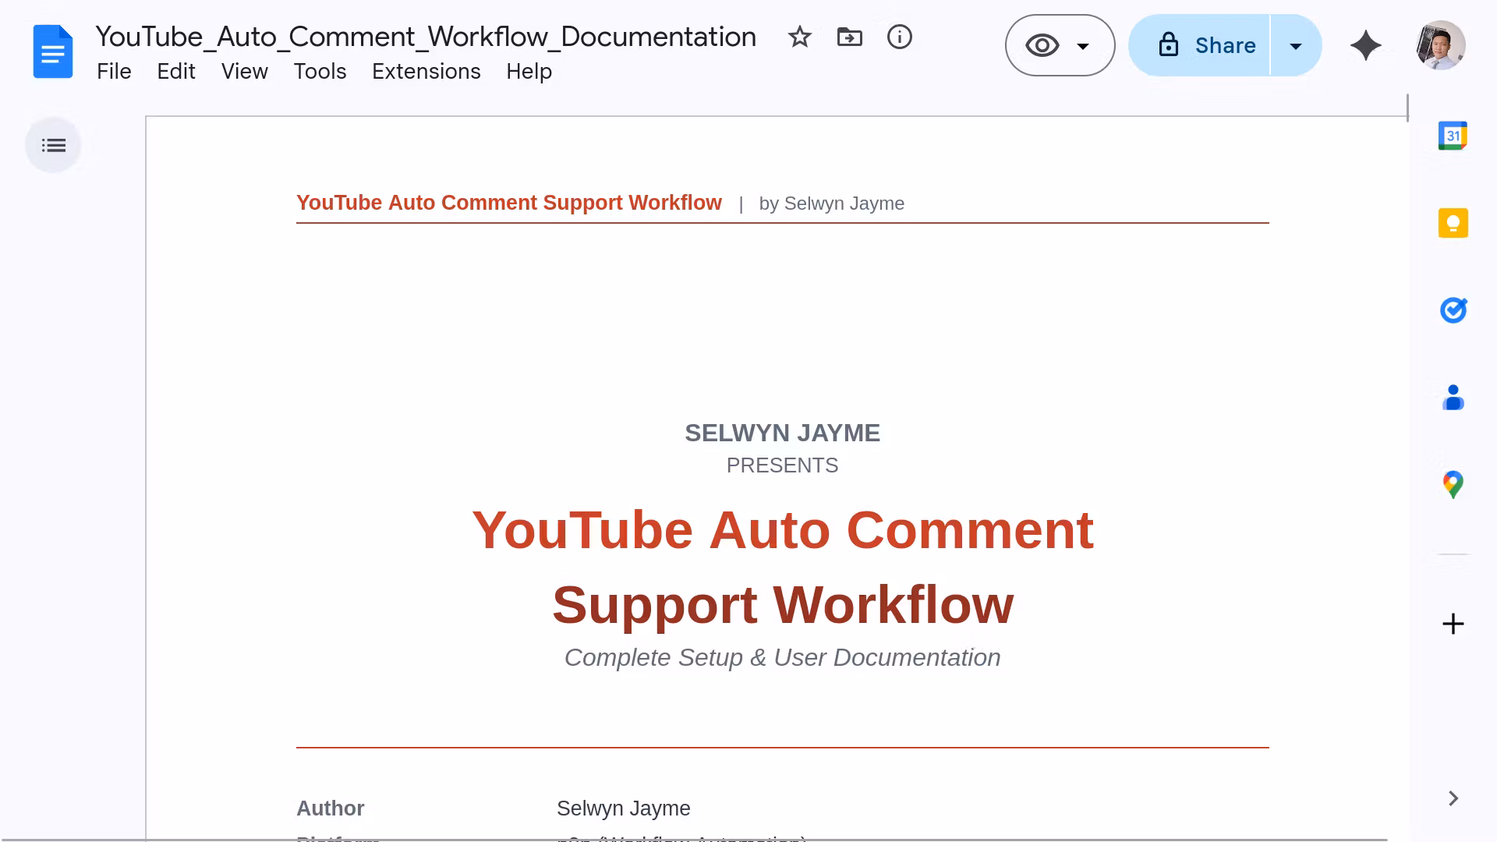Open the Extensions menu
The width and height of the screenshot is (1497, 842).
426,72
